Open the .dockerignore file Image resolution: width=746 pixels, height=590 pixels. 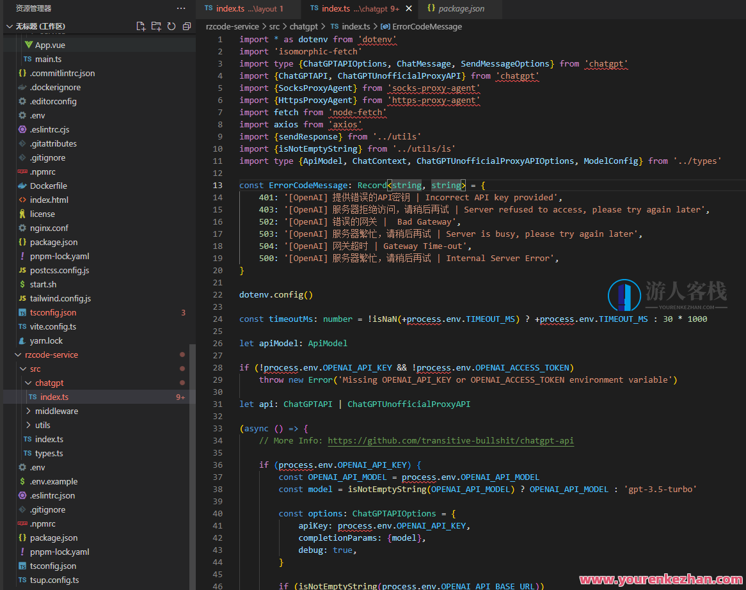coord(55,88)
